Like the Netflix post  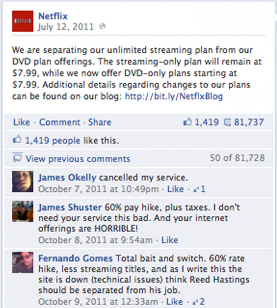(22, 122)
